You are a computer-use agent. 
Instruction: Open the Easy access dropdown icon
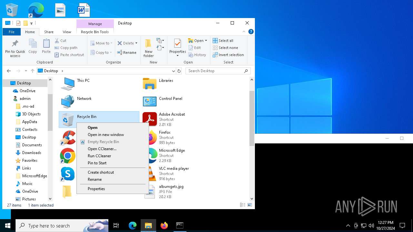coord(160,48)
